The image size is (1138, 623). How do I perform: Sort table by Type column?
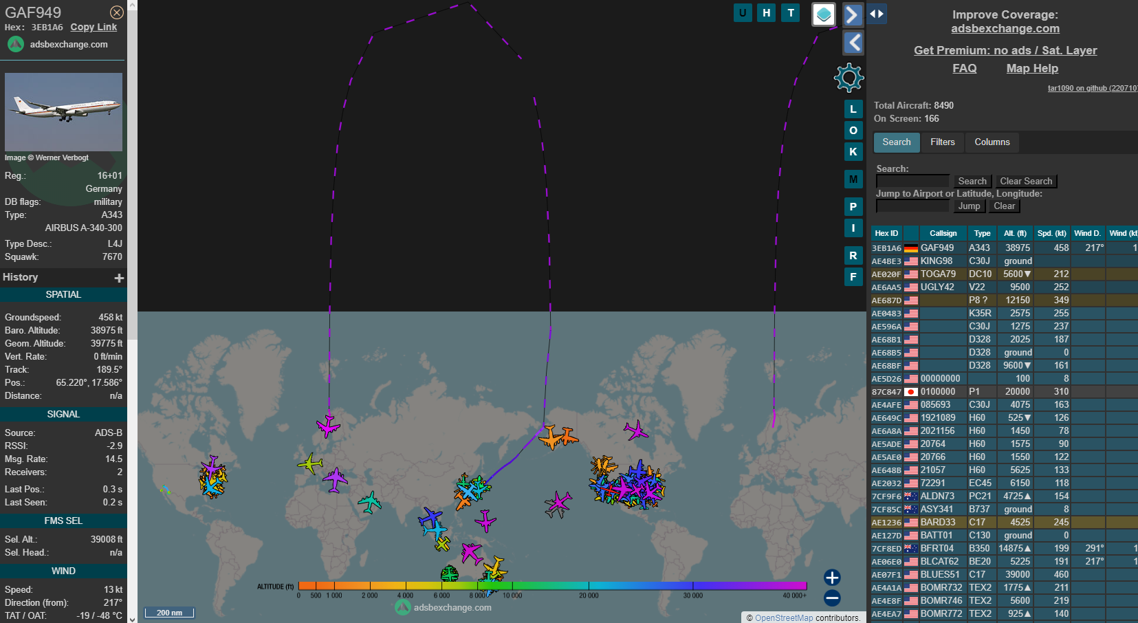pyautogui.click(x=982, y=233)
